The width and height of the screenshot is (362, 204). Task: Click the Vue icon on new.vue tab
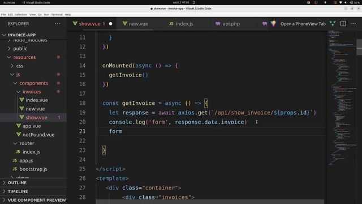click(125, 24)
